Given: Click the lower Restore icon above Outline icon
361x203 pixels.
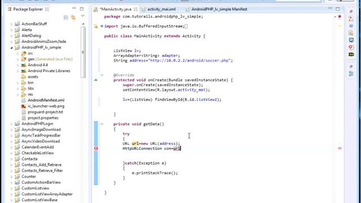Looking at the screenshot, I should [351, 67].
